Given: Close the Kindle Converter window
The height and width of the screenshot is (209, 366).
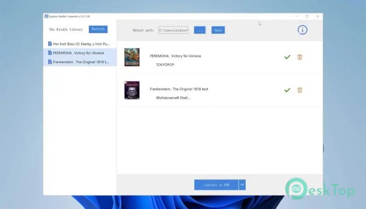Looking at the screenshot, I should [x=317, y=16].
